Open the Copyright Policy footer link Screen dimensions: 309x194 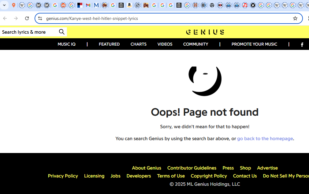(x=209, y=176)
